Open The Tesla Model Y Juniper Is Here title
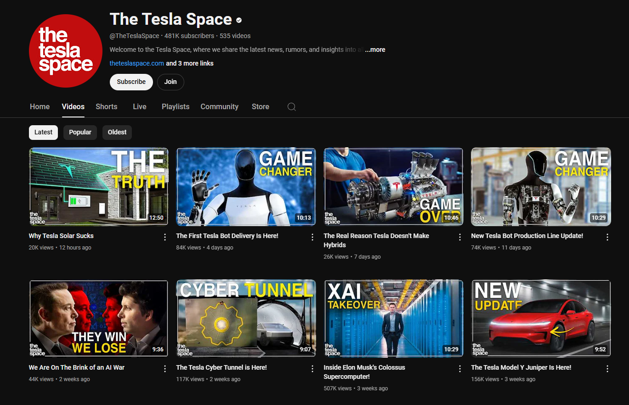 point(521,367)
